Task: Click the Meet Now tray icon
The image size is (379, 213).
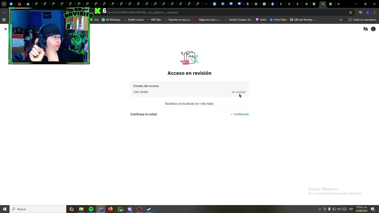Action: click(325, 209)
